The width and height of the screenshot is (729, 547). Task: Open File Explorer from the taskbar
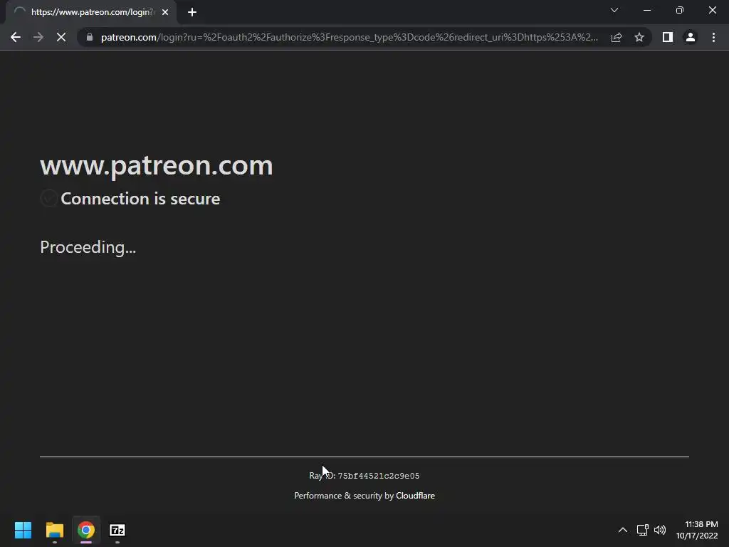(54, 530)
